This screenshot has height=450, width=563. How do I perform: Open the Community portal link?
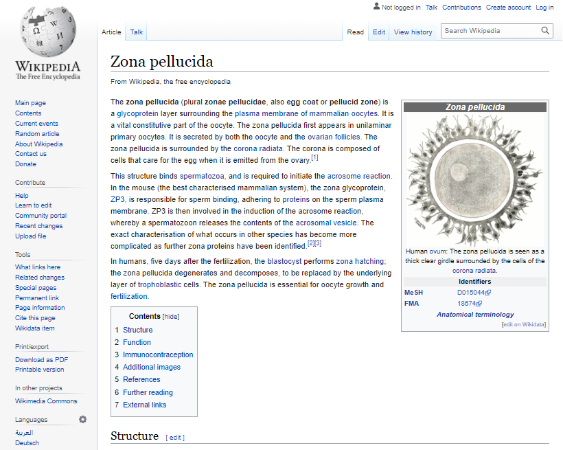pyautogui.click(x=41, y=216)
